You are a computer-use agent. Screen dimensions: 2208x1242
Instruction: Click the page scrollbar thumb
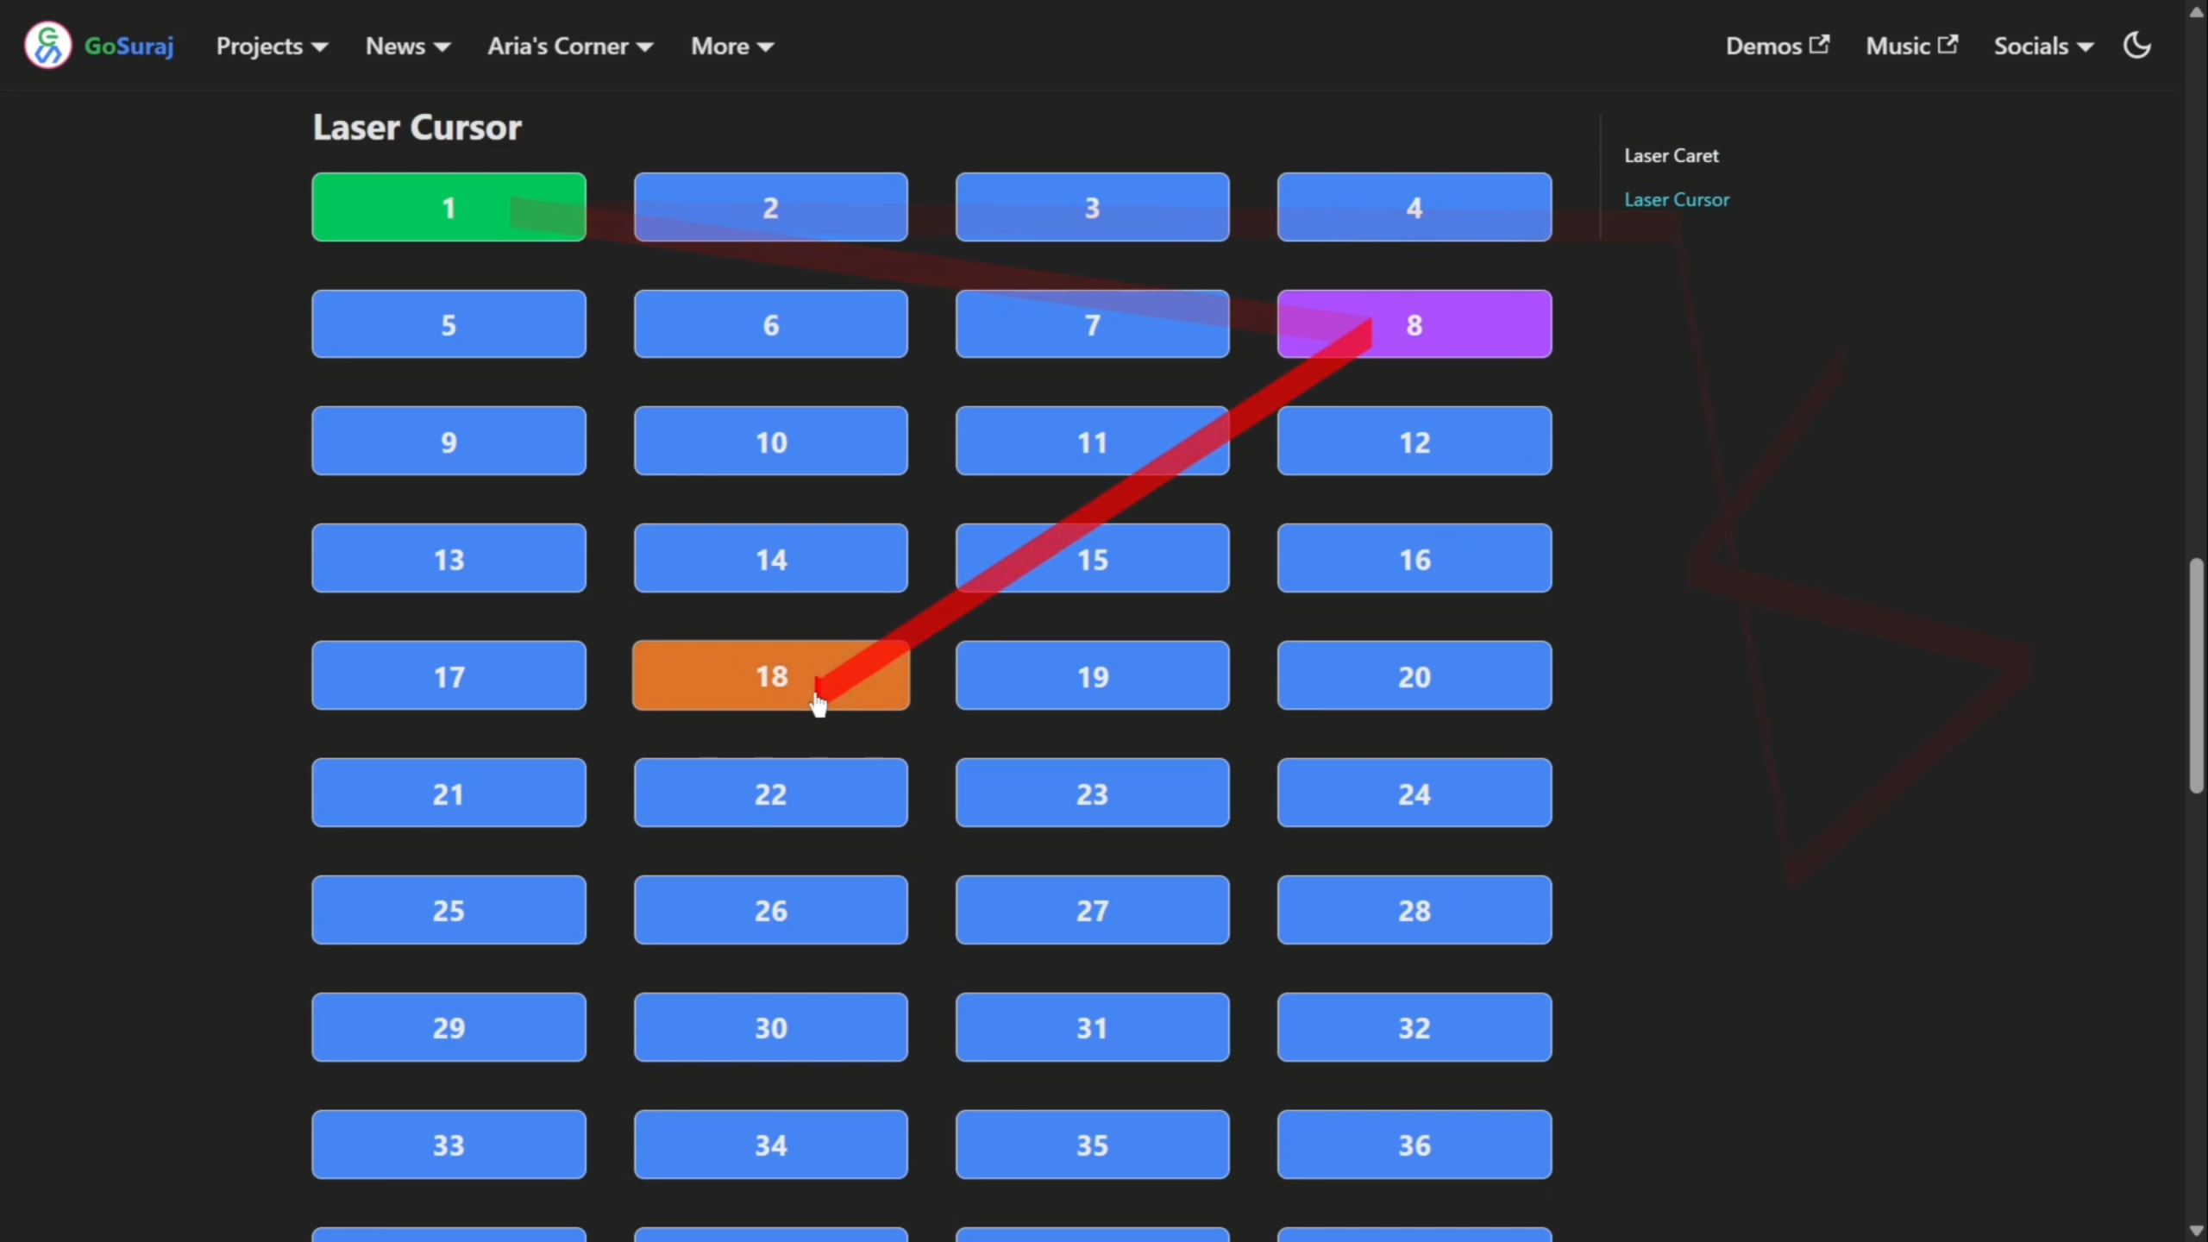[x=2196, y=674]
